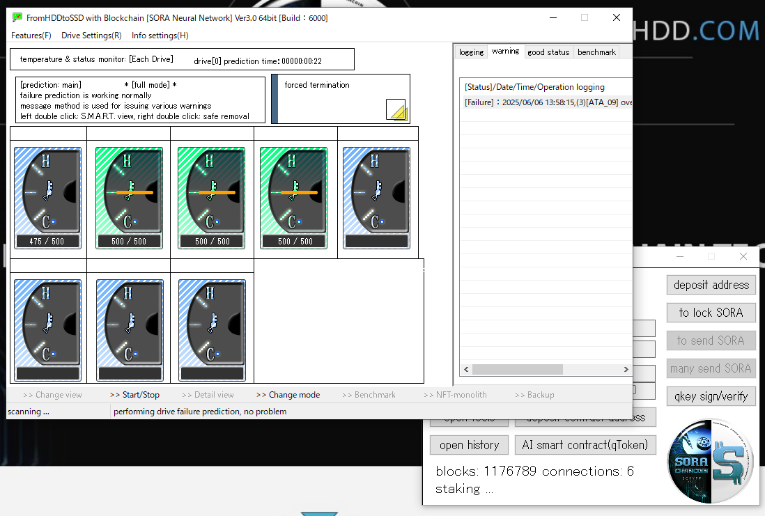Select the drive gauge showing 475 / 500
The image size is (765, 516).
48,198
